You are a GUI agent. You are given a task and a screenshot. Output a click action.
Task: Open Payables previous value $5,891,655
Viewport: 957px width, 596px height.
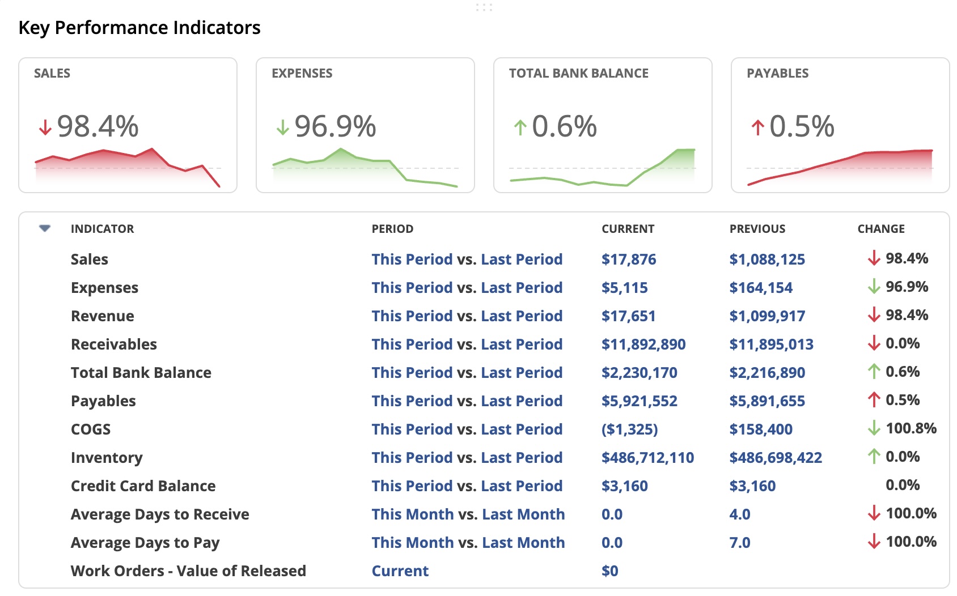[767, 401]
